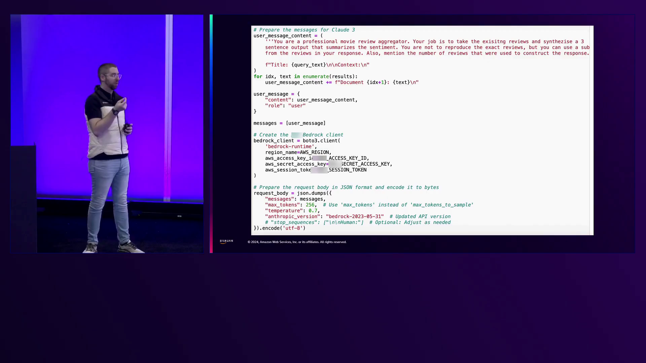The height and width of the screenshot is (363, 646).
Task: Click the aws_secret_access_key line
Action: click(x=328, y=164)
